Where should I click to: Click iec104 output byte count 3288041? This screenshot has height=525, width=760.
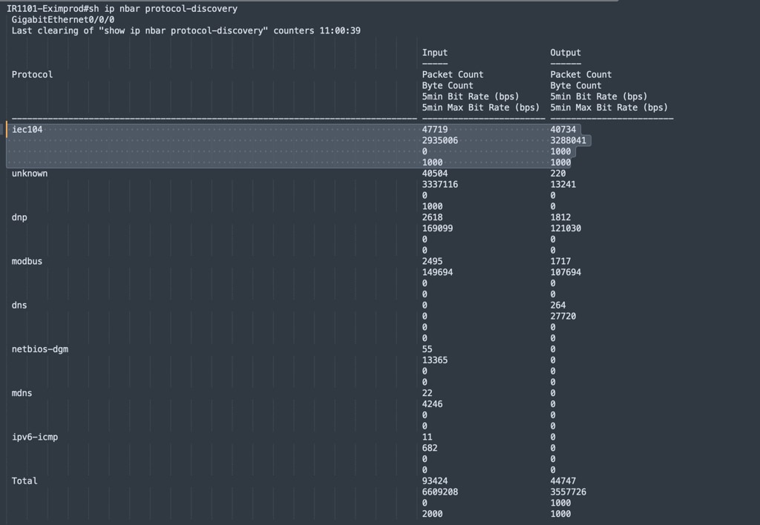tap(568, 140)
